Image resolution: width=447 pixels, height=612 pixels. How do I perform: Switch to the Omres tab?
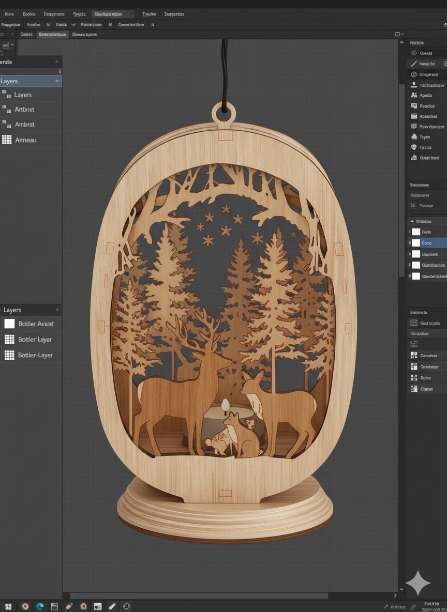26,34
